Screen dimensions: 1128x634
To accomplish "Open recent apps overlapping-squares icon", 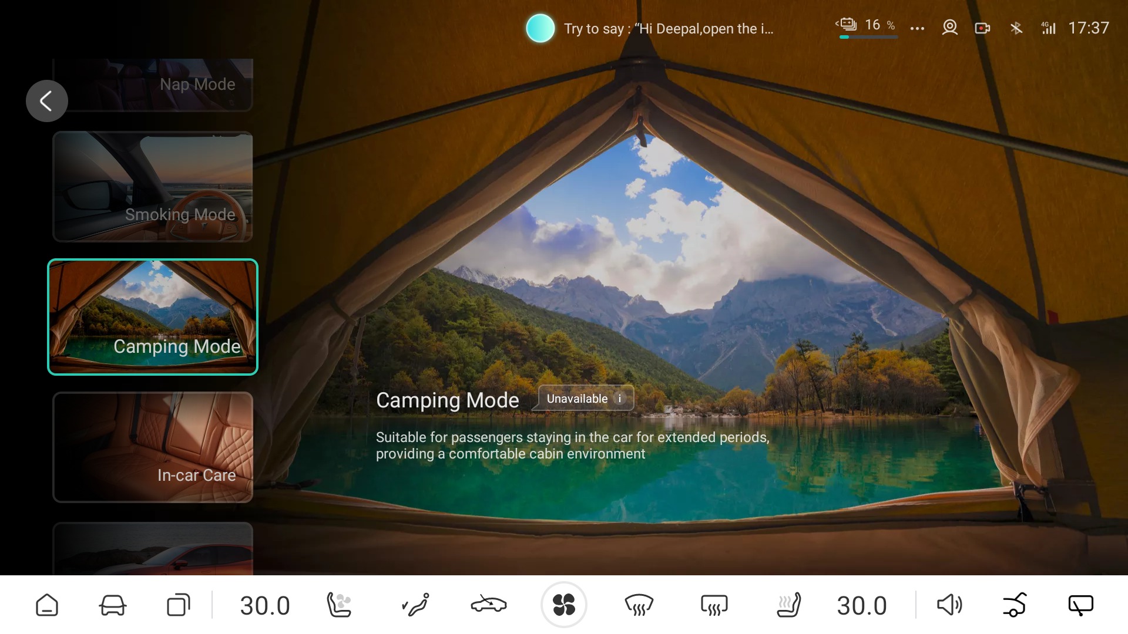I will 178,605.
